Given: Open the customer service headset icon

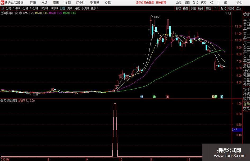Looking at the screenshot, I should point(212,3).
